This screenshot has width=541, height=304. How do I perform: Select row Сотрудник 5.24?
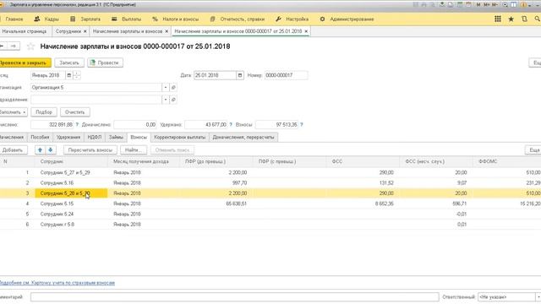click(x=270, y=214)
